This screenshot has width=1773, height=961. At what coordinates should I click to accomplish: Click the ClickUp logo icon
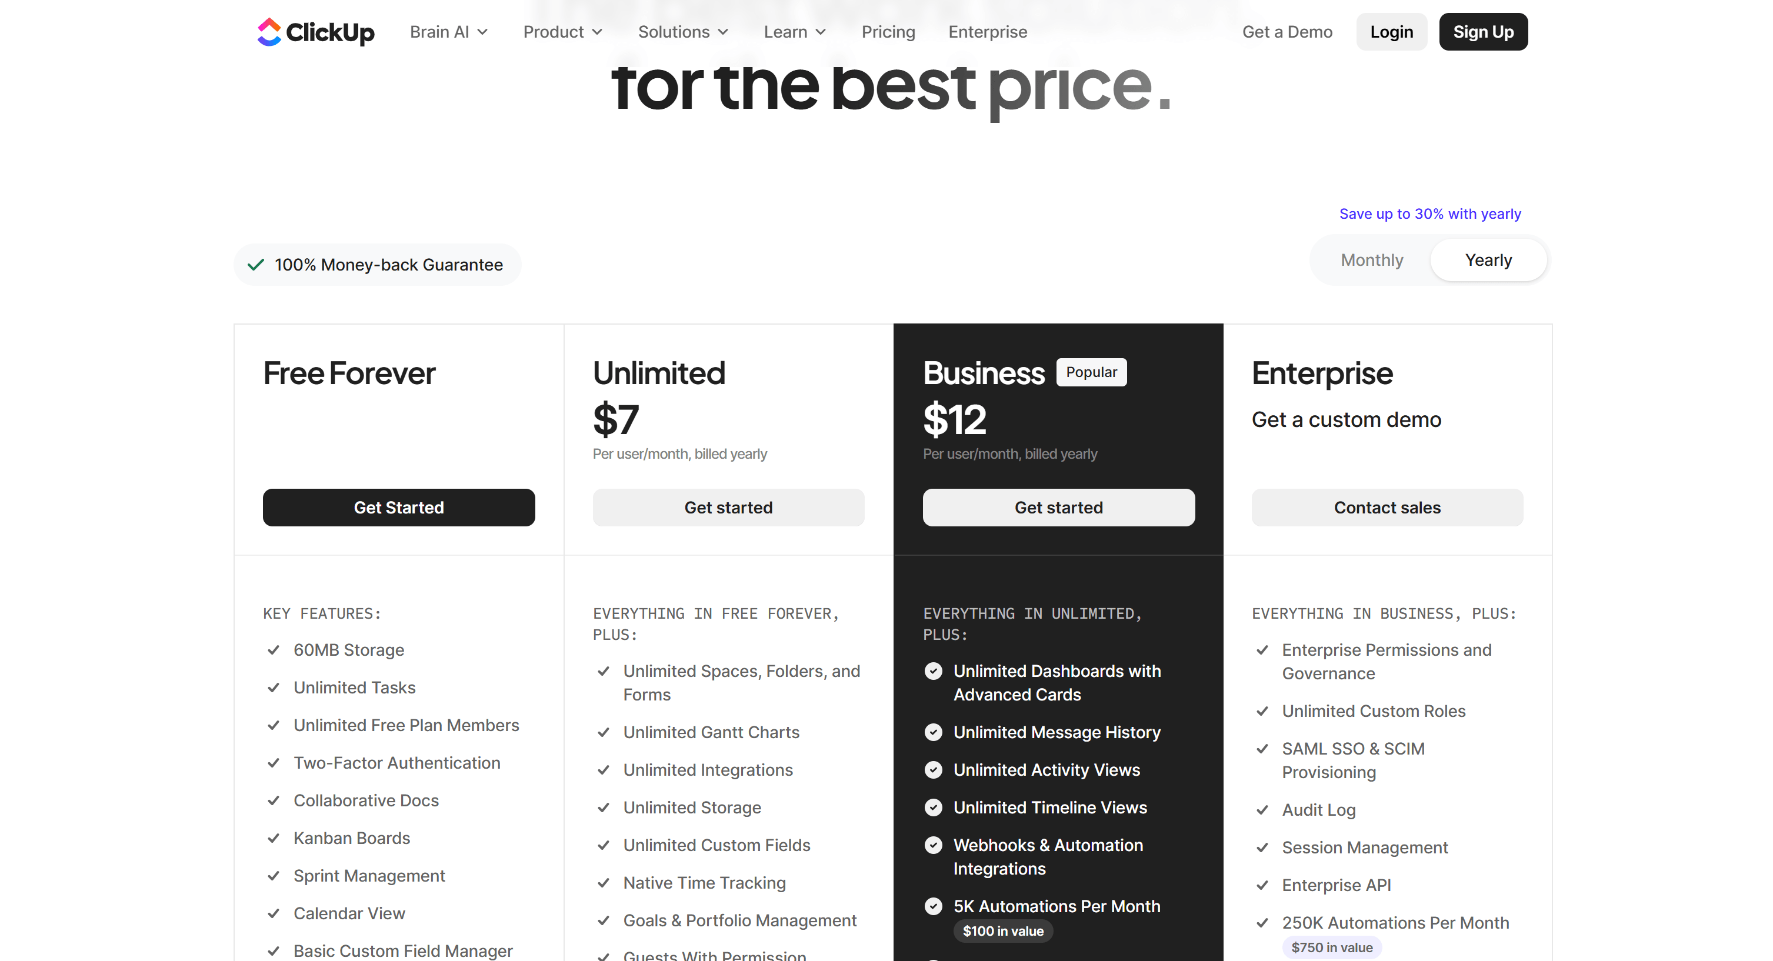coord(269,32)
